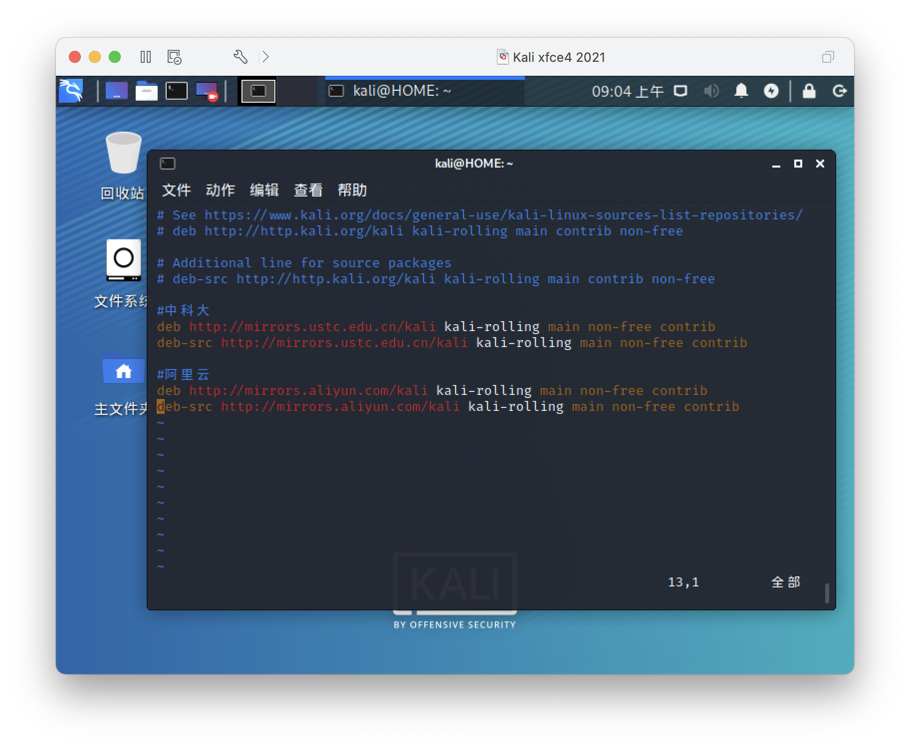Select the Home folder (主文件夹) desktop icon
Viewport: 910px width, 748px height.
coord(123,385)
